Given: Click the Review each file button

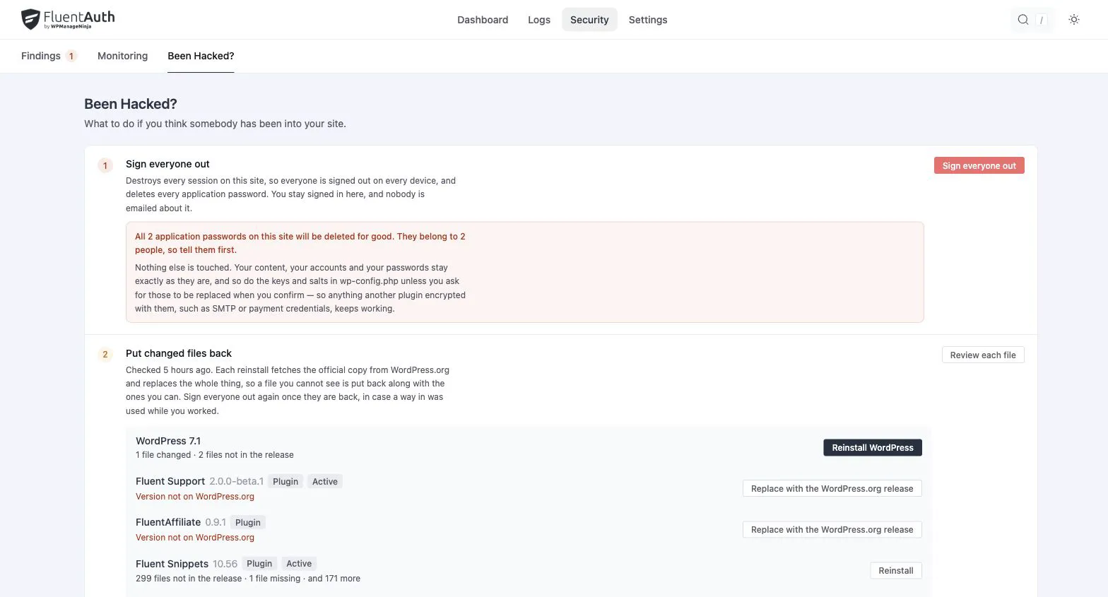Looking at the screenshot, I should 982,355.
